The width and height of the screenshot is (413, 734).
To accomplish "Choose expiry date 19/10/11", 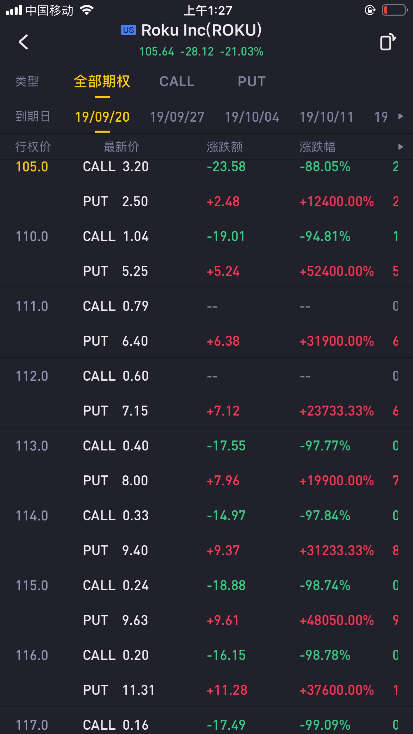I will (326, 117).
